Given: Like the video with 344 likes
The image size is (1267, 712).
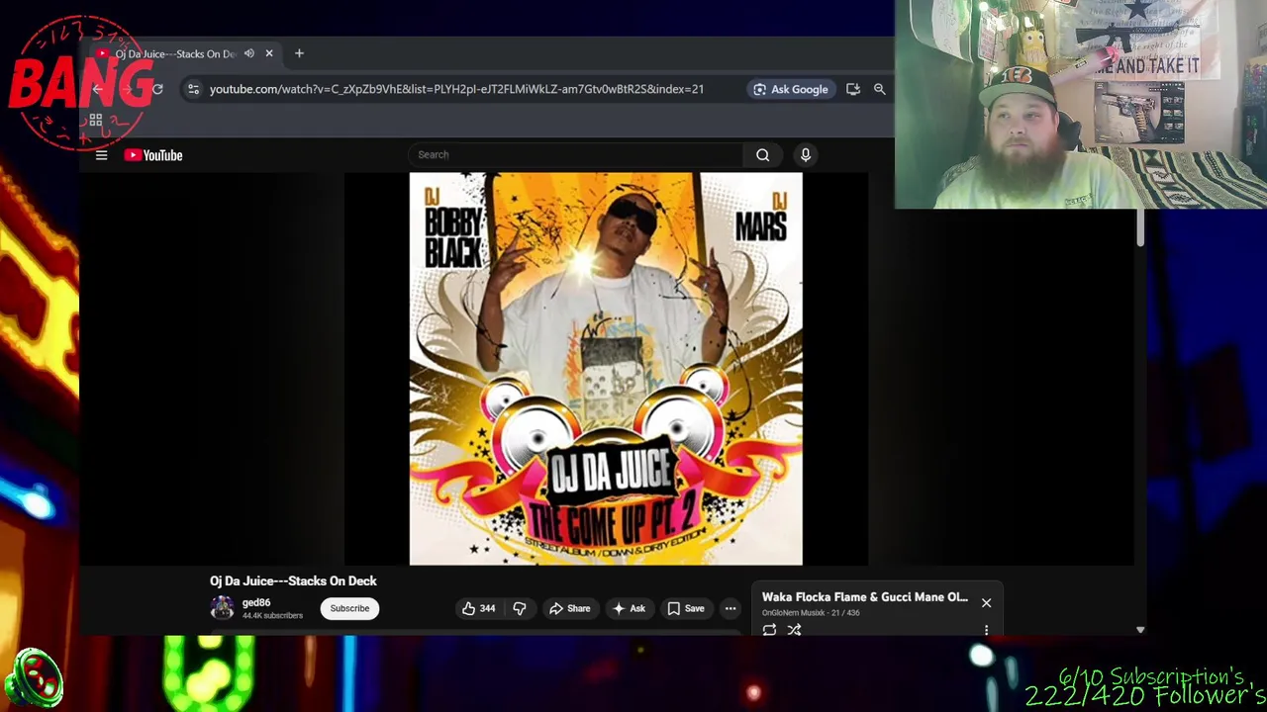Looking at the screenshot, I should pyautogui.click(x=479, y=608).
